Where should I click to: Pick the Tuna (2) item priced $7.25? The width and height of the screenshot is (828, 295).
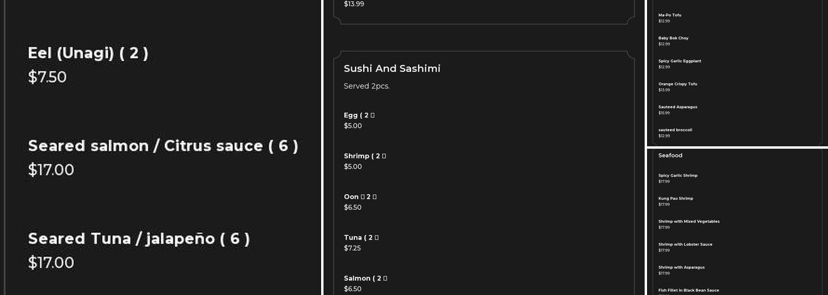[361, 238]
